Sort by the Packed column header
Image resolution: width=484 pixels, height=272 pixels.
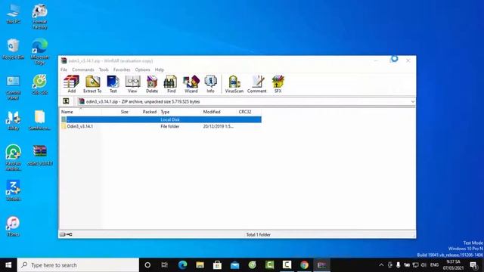150,112
